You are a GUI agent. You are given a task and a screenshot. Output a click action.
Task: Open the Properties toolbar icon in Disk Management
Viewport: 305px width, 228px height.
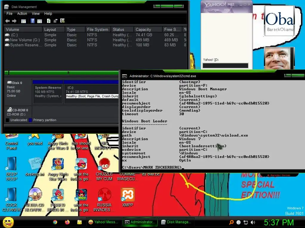coord(55,21)
